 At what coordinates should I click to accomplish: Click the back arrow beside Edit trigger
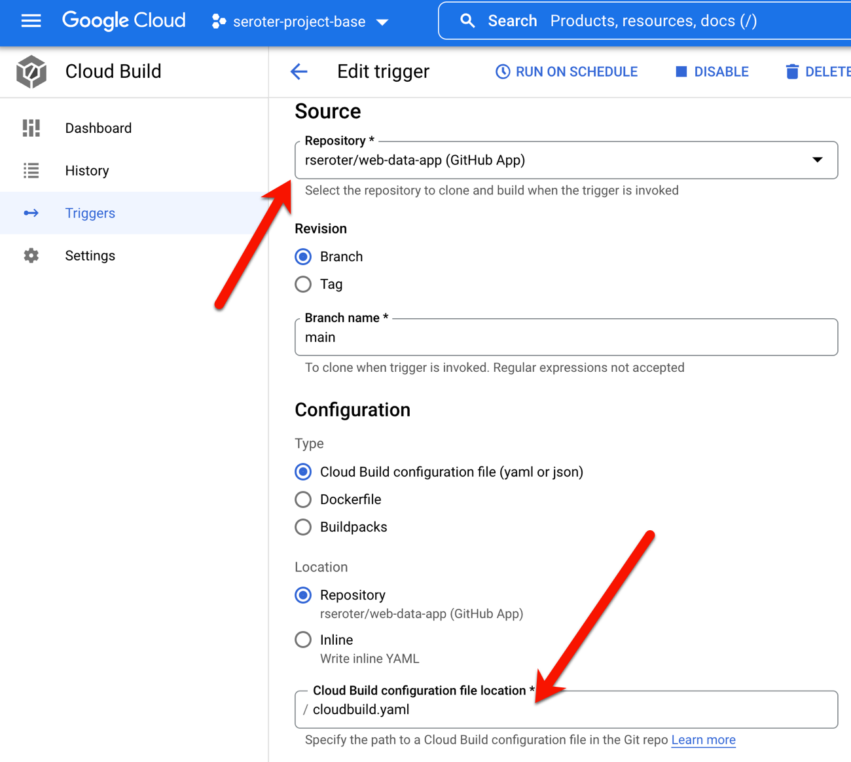[299, 71]
